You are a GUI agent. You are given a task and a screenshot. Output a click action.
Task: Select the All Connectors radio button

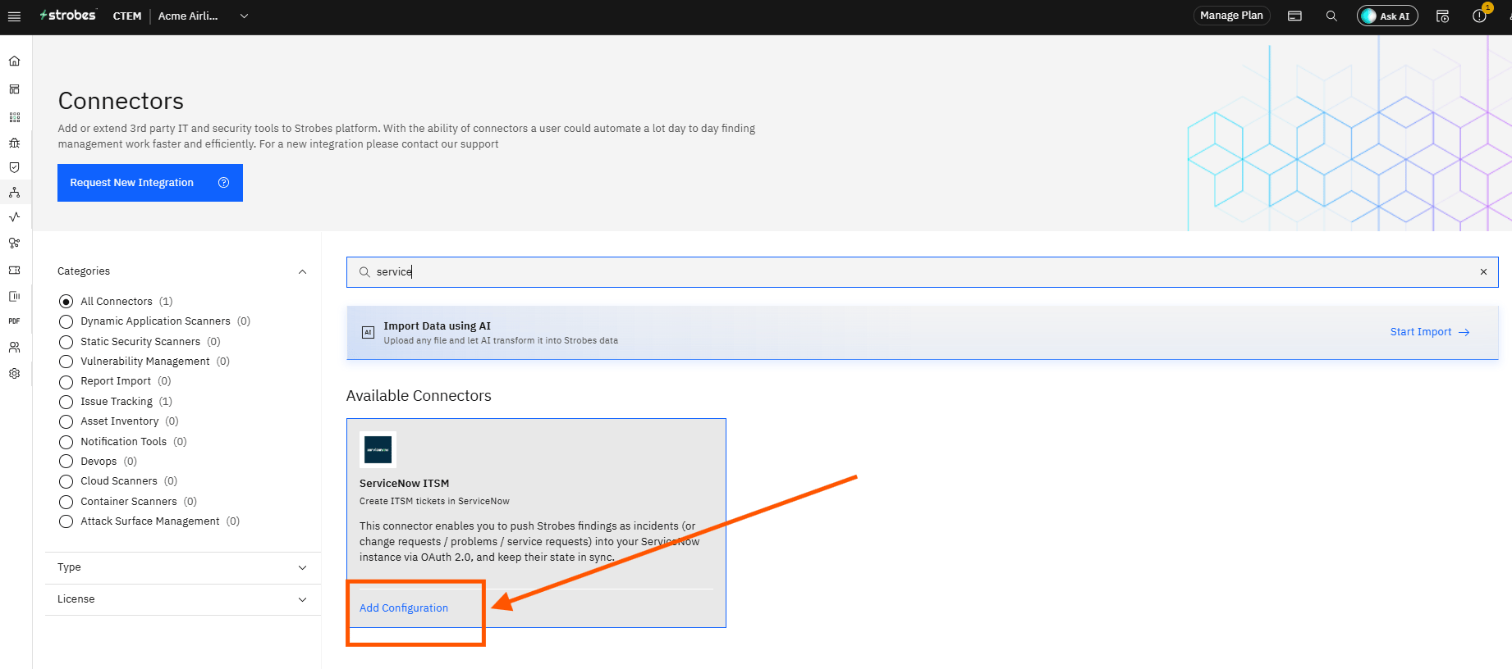66,302
